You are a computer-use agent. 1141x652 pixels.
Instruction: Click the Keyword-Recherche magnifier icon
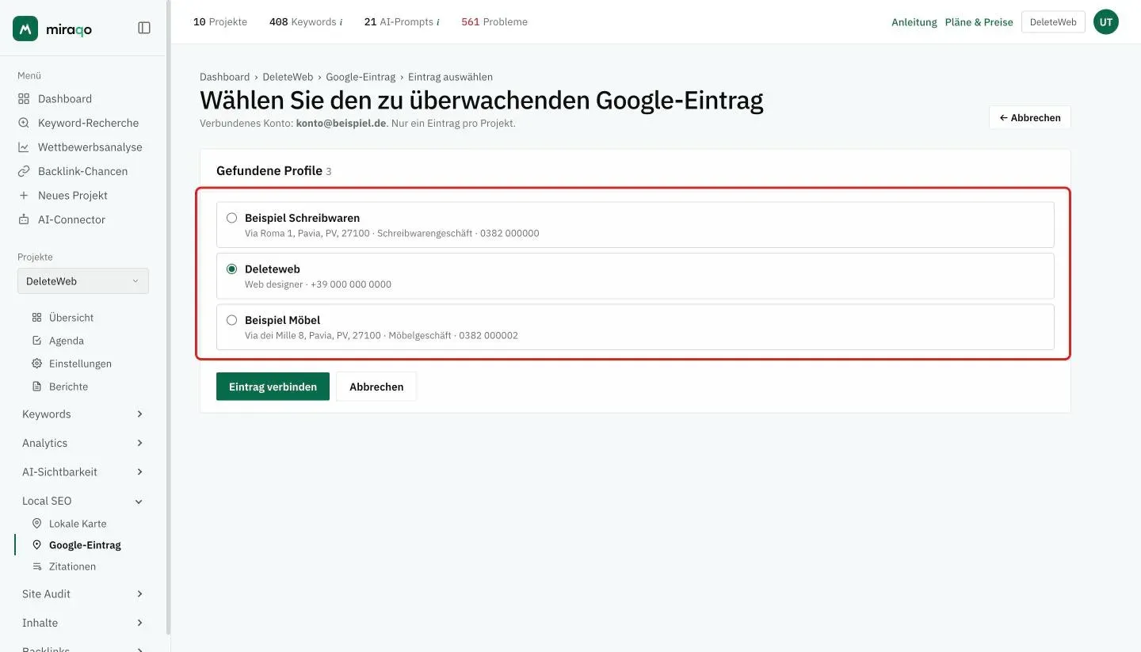24,123
